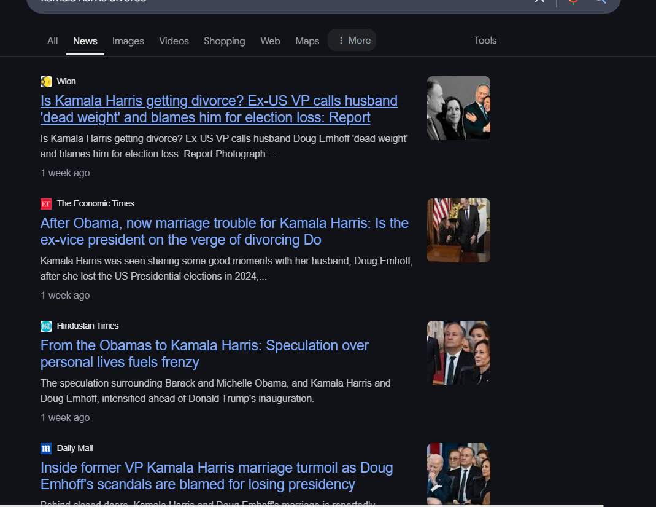Switch to the Images tab

click(x=128, y=41)
